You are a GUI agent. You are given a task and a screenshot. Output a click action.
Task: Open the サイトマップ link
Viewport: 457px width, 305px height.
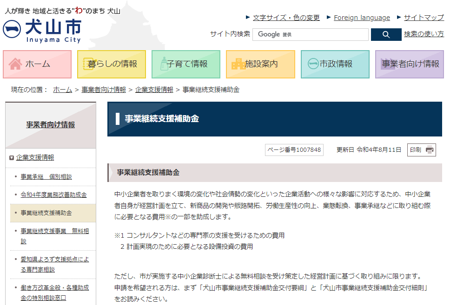point(424,18)
